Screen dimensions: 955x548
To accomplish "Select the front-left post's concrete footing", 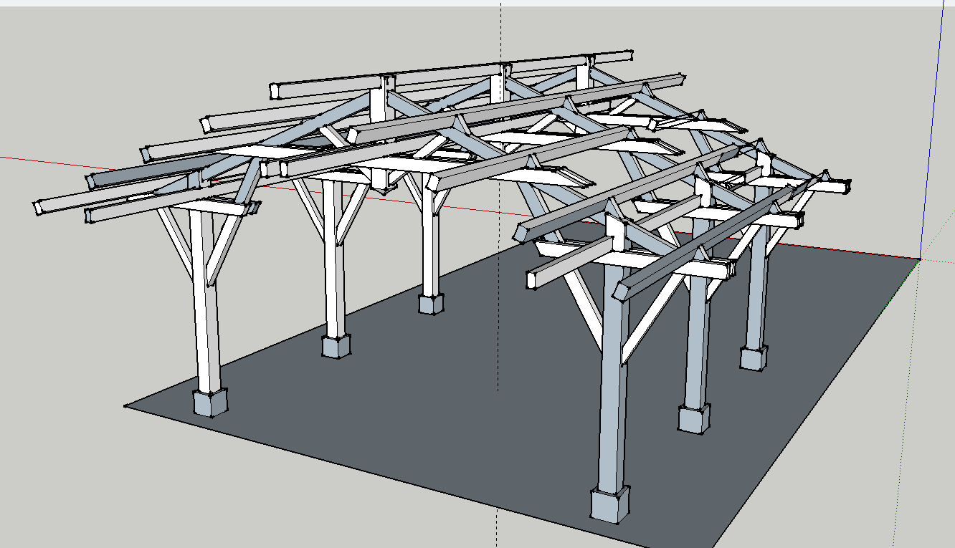I will tap(210, 403).
